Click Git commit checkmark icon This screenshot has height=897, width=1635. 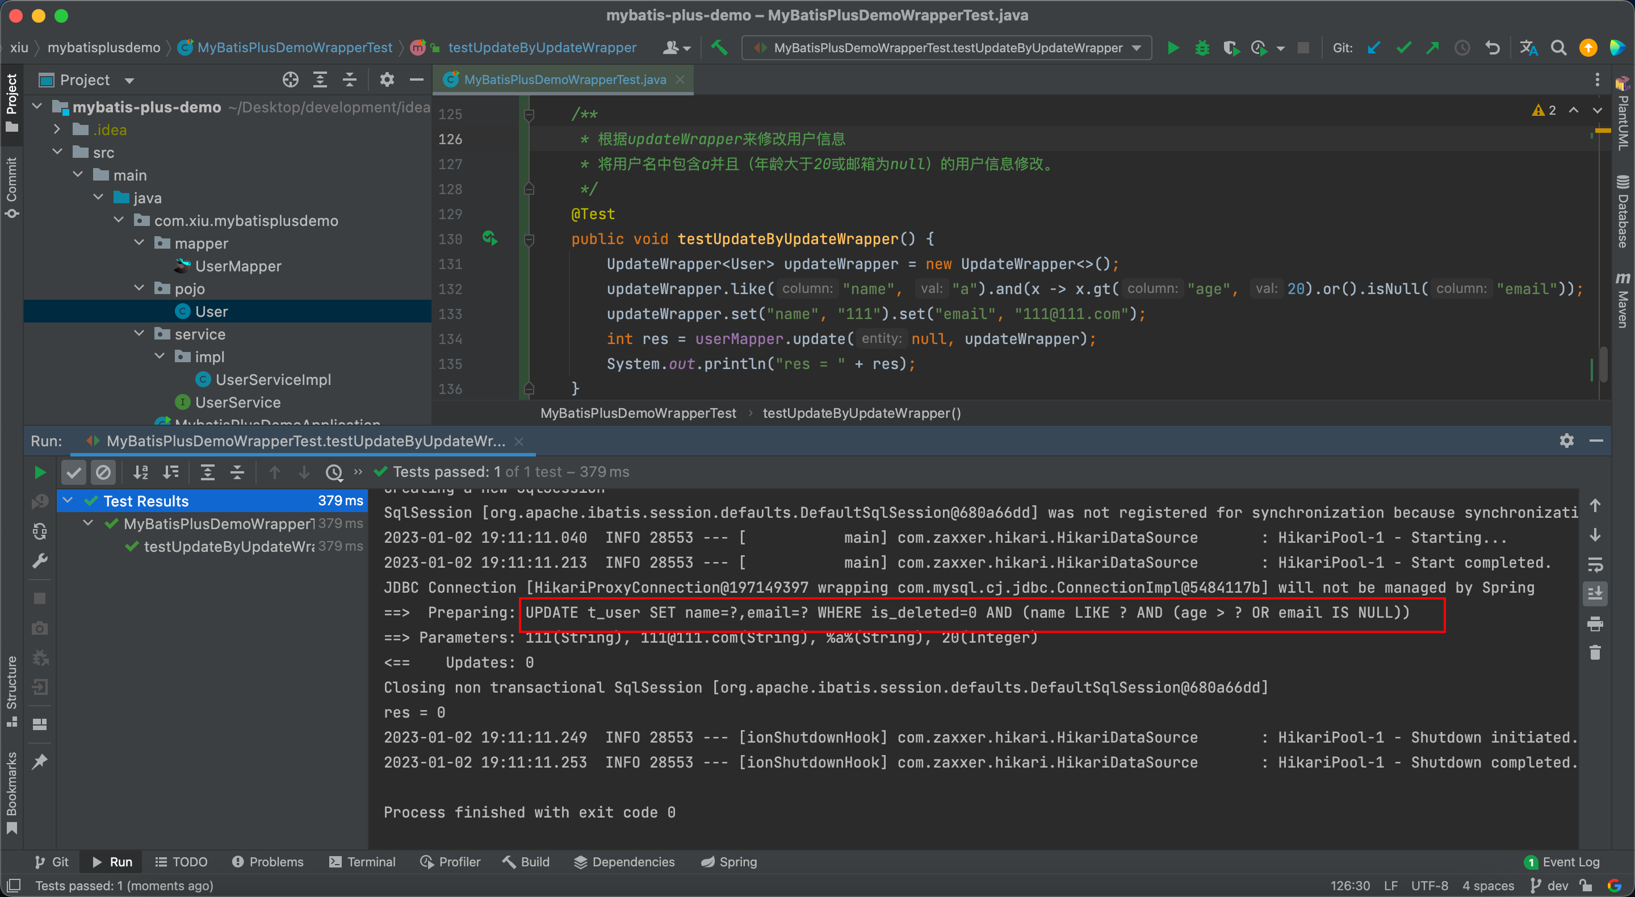click(x=1404, y=48)
